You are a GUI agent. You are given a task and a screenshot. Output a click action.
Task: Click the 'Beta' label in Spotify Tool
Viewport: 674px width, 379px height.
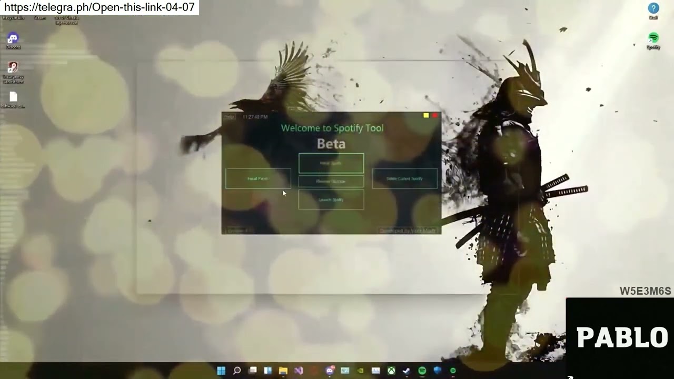[x=331, y=144]
